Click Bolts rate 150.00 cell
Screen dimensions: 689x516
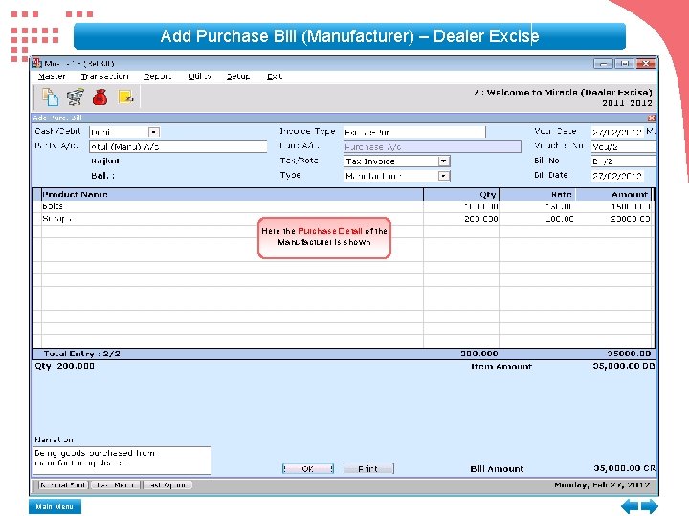(538, 206)
